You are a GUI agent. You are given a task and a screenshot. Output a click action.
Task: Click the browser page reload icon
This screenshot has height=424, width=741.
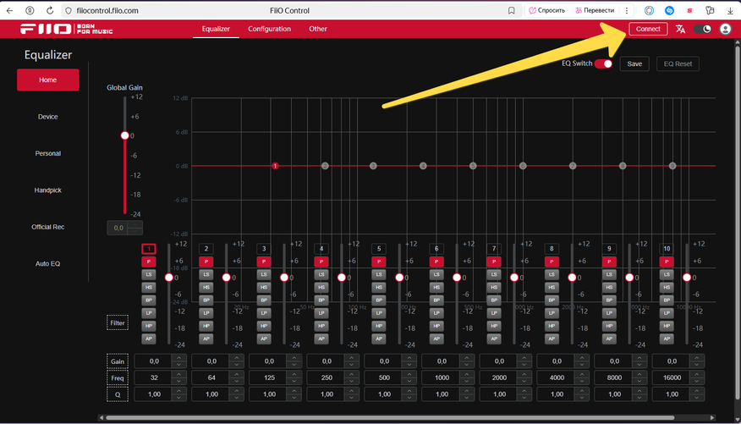pyautogui.click(x=50, y=10)
